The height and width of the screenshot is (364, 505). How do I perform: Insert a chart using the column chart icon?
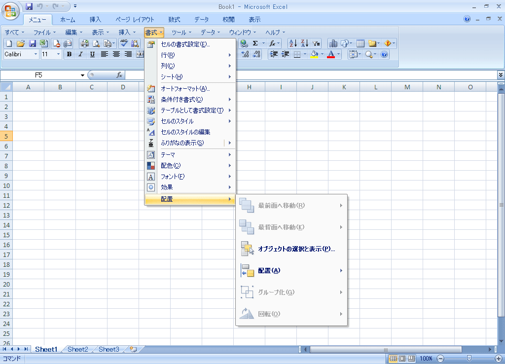tap(333, 43)
